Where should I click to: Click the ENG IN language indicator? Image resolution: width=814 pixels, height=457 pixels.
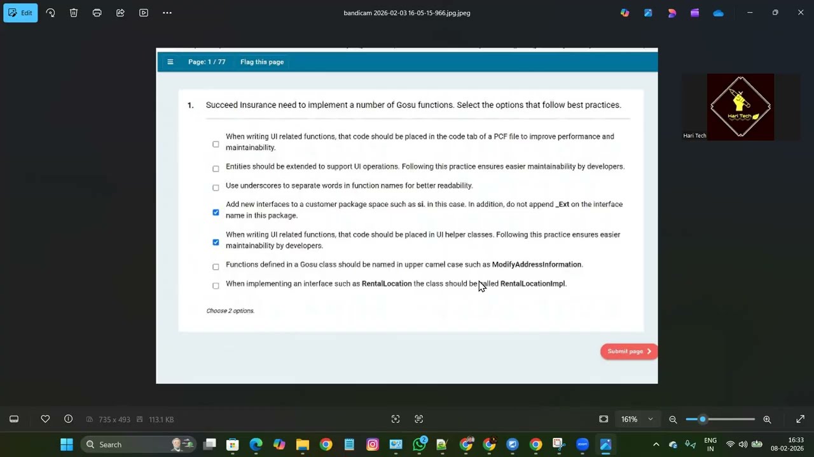pyautogui.click(x=710, y=444)
